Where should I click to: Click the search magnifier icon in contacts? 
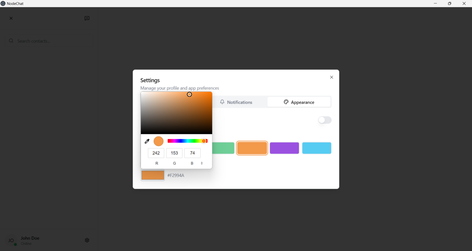click(11, 41)
